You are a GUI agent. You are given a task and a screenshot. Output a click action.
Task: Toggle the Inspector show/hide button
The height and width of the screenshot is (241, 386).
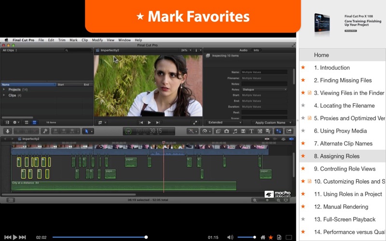coord(279,131)
